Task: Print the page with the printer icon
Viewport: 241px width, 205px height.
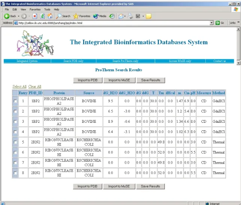Action: 130,16
